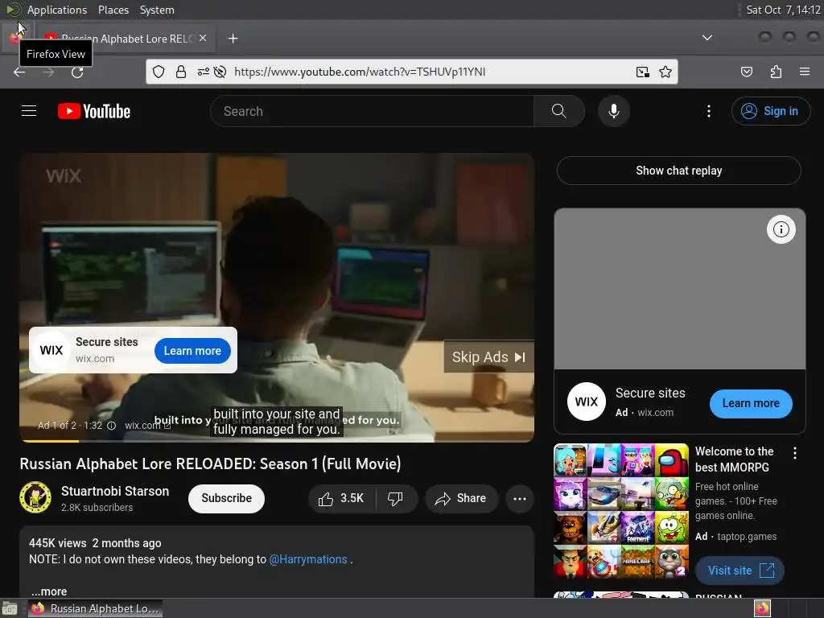The image size is (824, 618).
Task: Skip Ads on the video
Action: click(488, 357)
